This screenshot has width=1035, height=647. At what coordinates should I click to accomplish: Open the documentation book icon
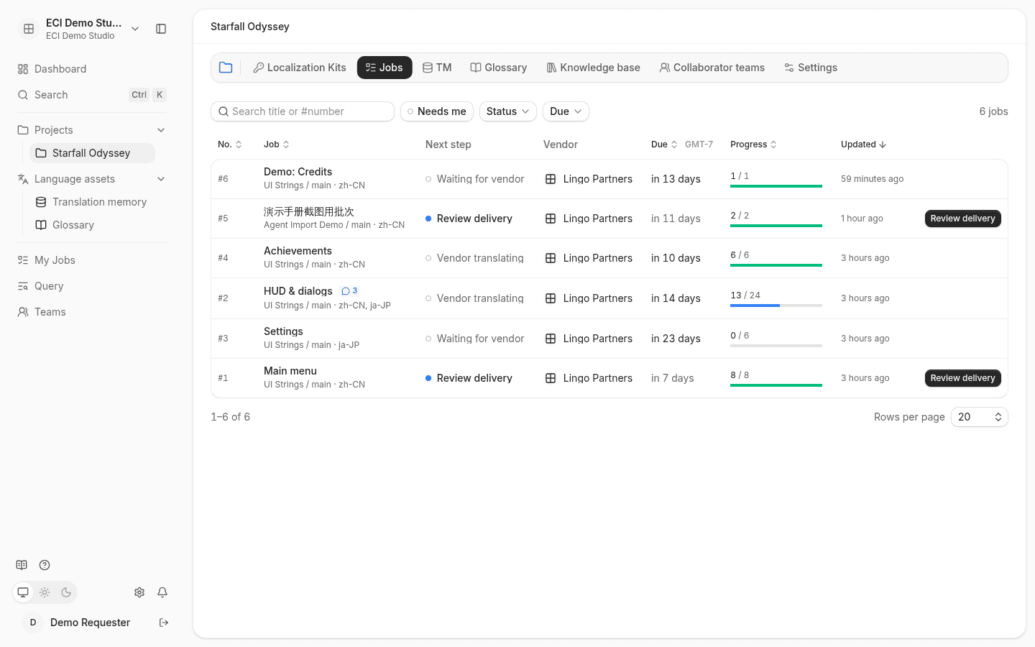pyautogui.click(x=22, y=565)
